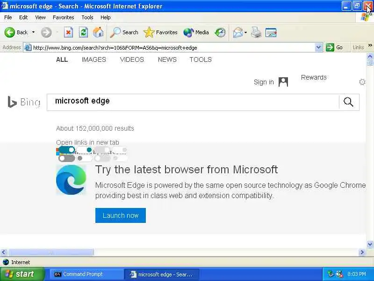Screen dimensions: 374x281
Task: Open the View menu
Action: click(x=40, y=17)
